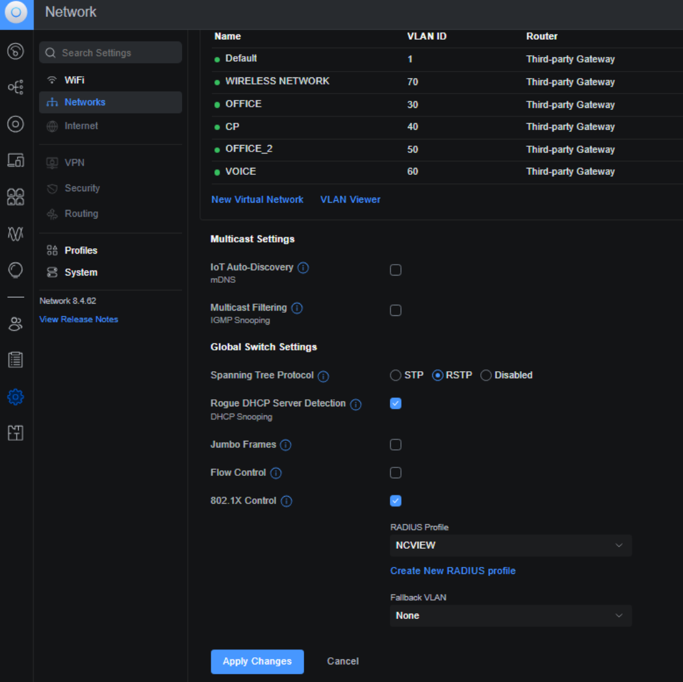Enable the Jumbo Frames checkbox
This screenshot has height=682, width=683.
(x=396, y=445)
